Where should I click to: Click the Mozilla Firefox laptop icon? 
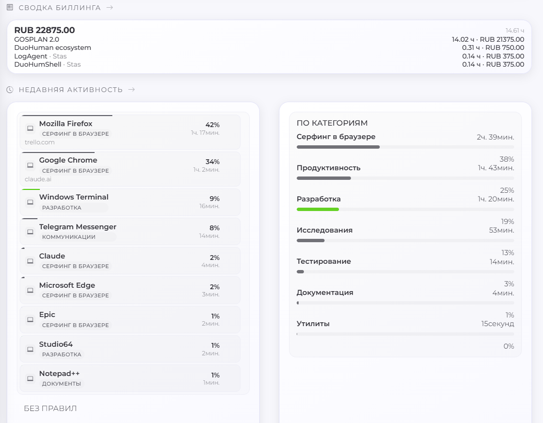tap(30, 129)
